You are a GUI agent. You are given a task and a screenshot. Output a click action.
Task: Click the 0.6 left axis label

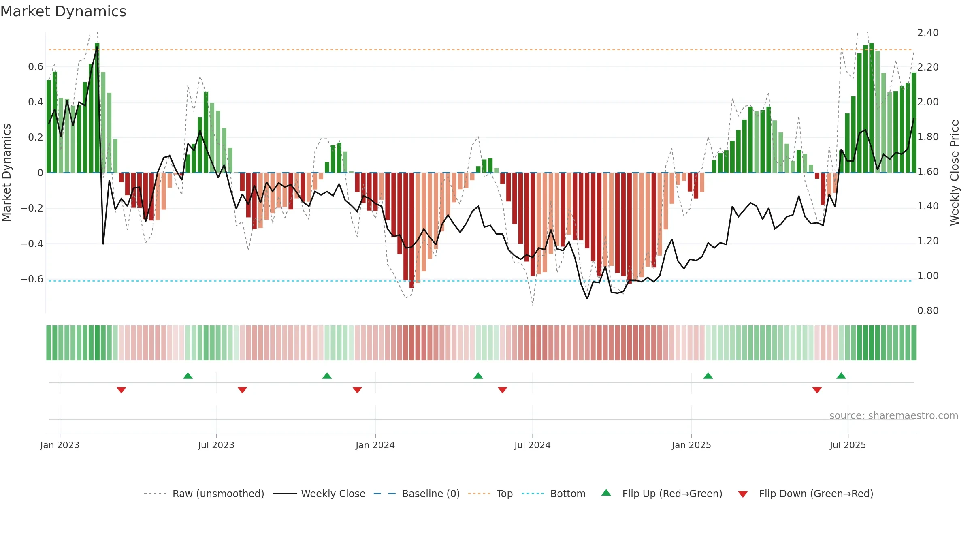[x=36, y=66]
